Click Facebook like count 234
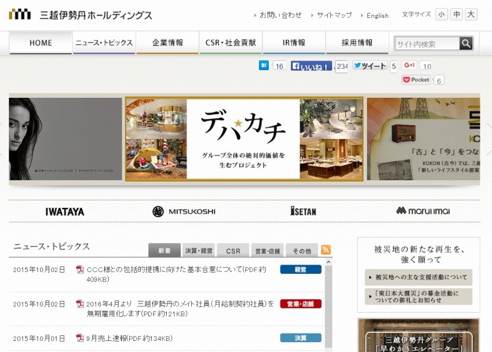The height and width of the screenshot is (352, 492). (x=342, y=66)
